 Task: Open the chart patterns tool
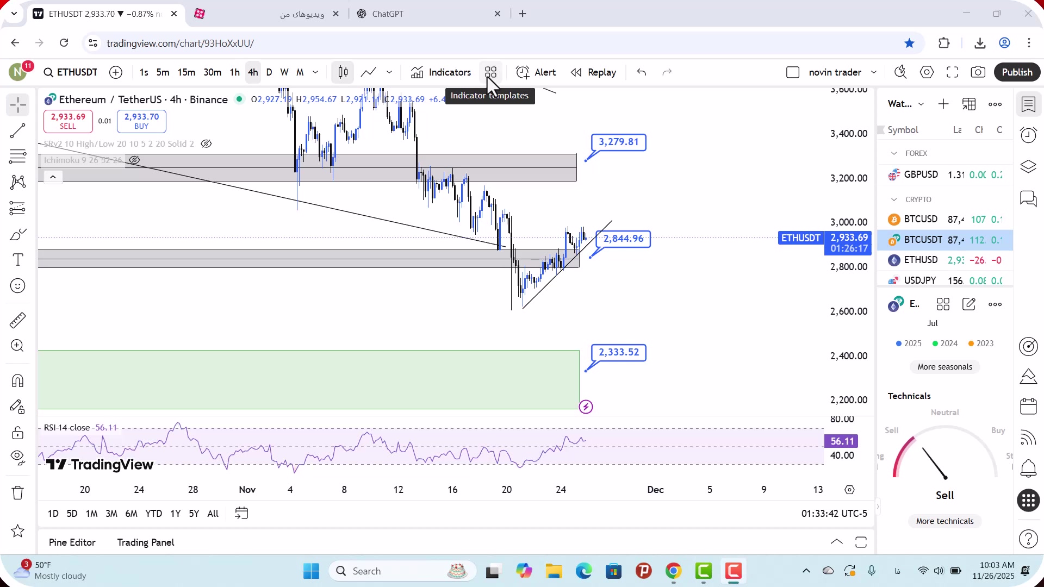click(x=18, y=182)
